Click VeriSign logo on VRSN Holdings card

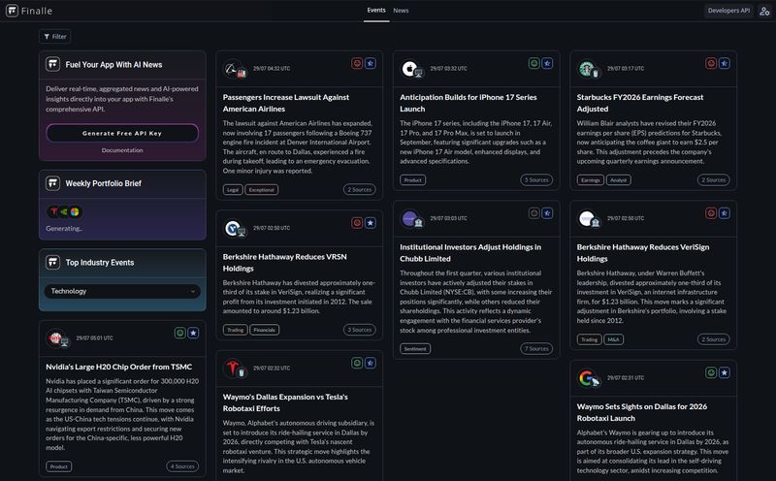234,229
